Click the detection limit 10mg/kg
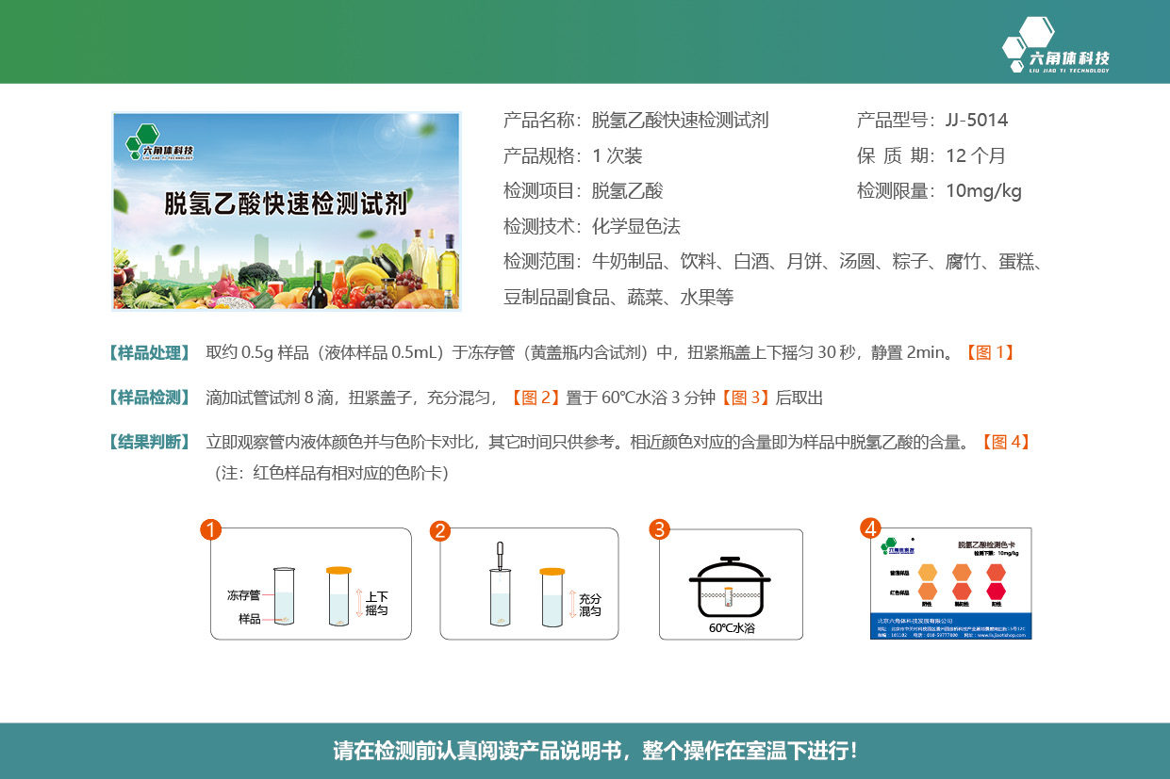Screen dimensions: 1170x779 point(984,191)
